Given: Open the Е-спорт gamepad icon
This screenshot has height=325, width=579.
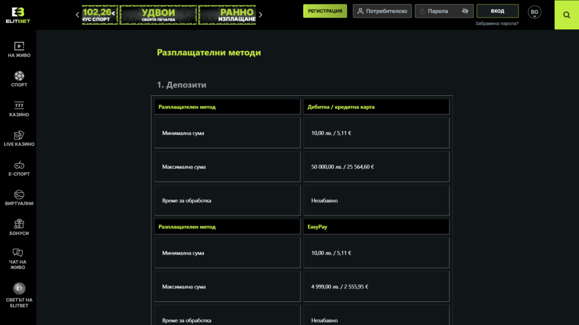Looking at the screenshot, I should [19, 165].
